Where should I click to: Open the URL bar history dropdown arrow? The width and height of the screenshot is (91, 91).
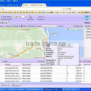point(61,9)
